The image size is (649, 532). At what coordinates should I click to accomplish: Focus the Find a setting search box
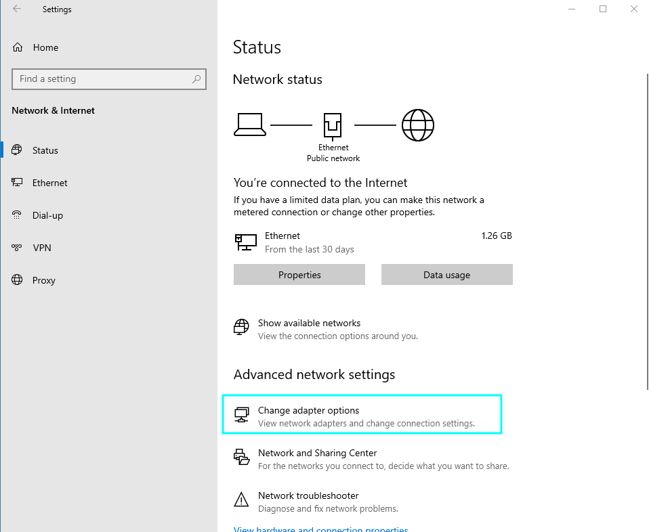(x=109, y=79)
